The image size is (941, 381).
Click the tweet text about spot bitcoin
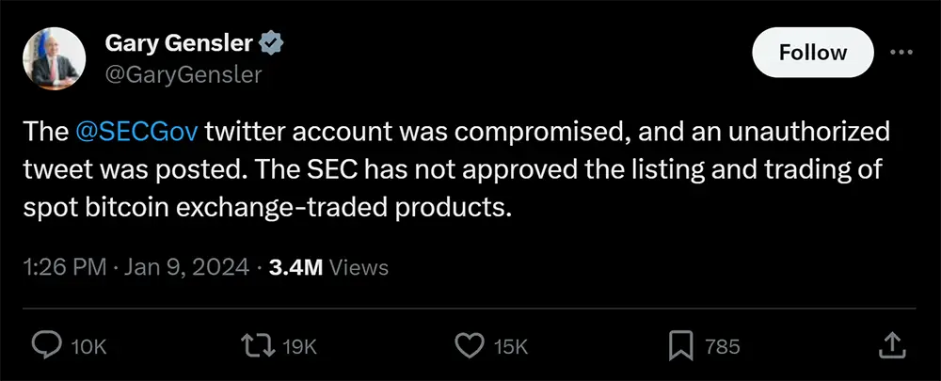(268, 207)
